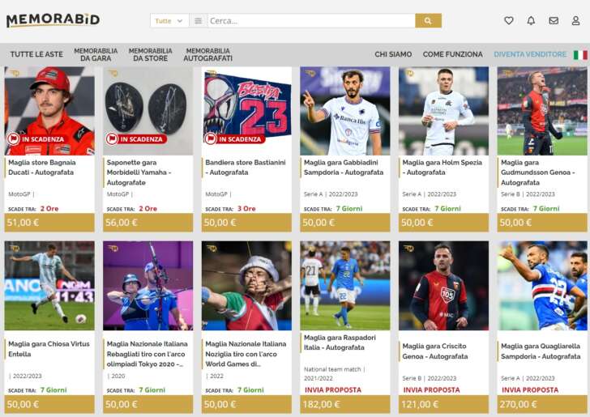Go to Chi Siamo page
Viewport: 590px width, 417px height.
click(x=393, y=54)
